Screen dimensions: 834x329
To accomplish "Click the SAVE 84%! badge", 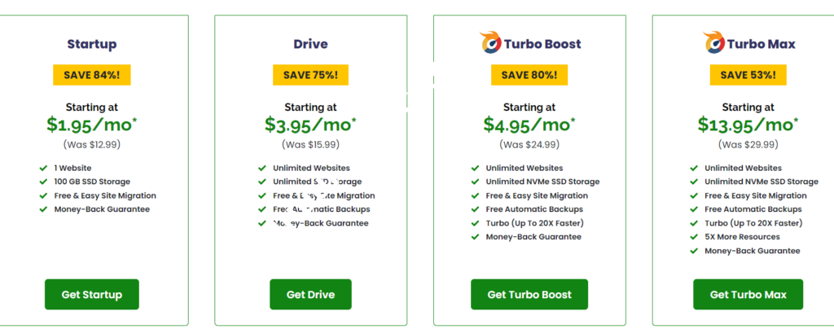I will point(91,75).
